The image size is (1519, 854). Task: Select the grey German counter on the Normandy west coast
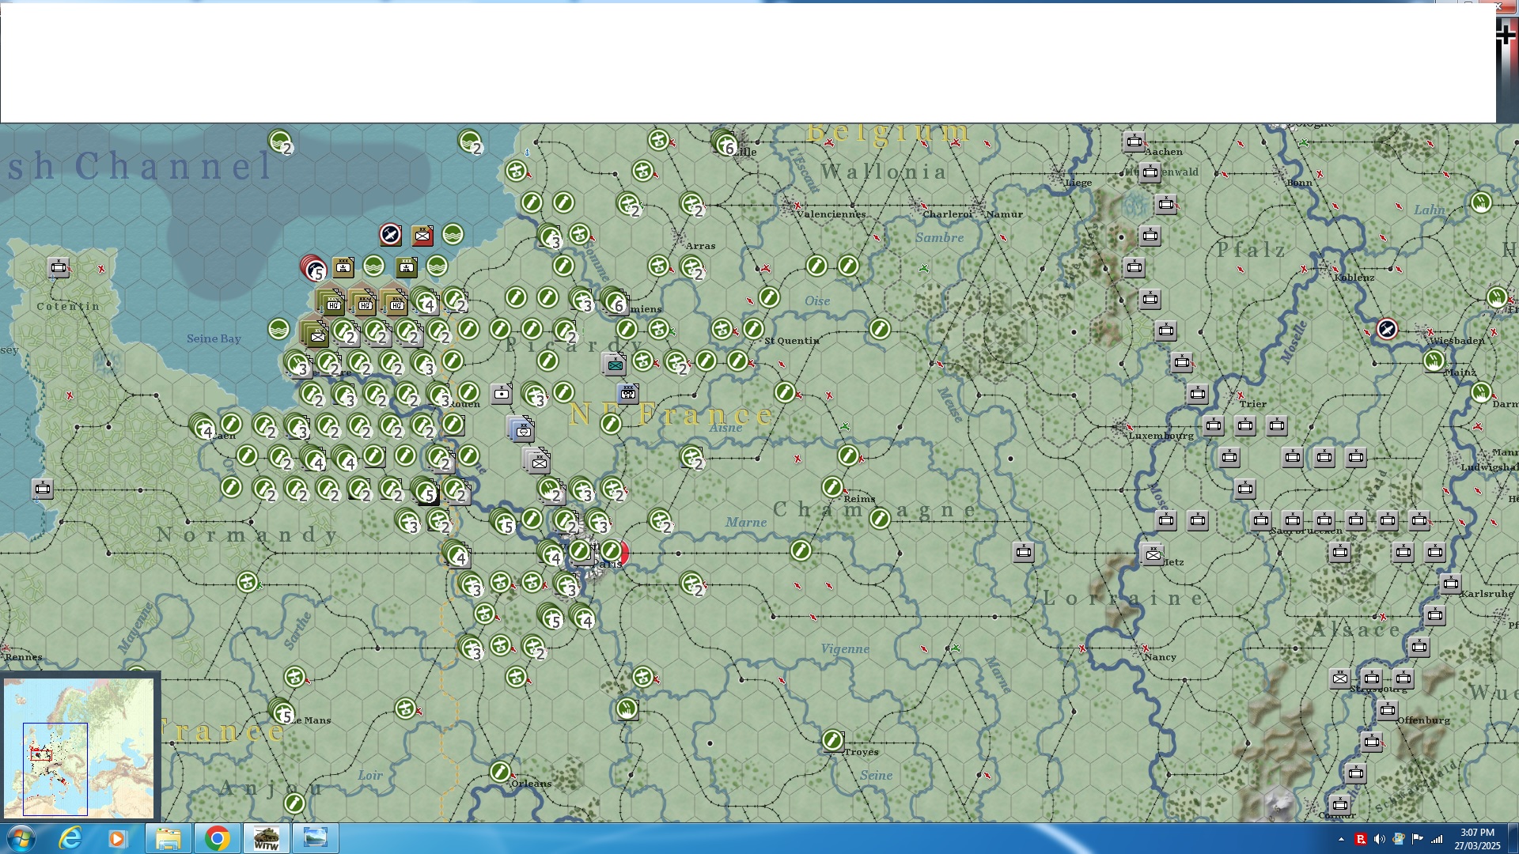(x=43, y=489)
